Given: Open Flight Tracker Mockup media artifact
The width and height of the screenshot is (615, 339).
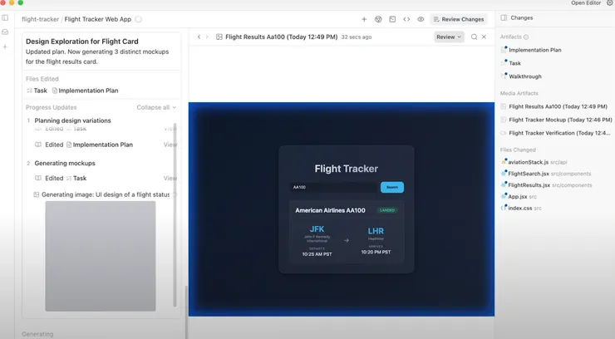Looking at the screenshot, I should pos(560,120).
